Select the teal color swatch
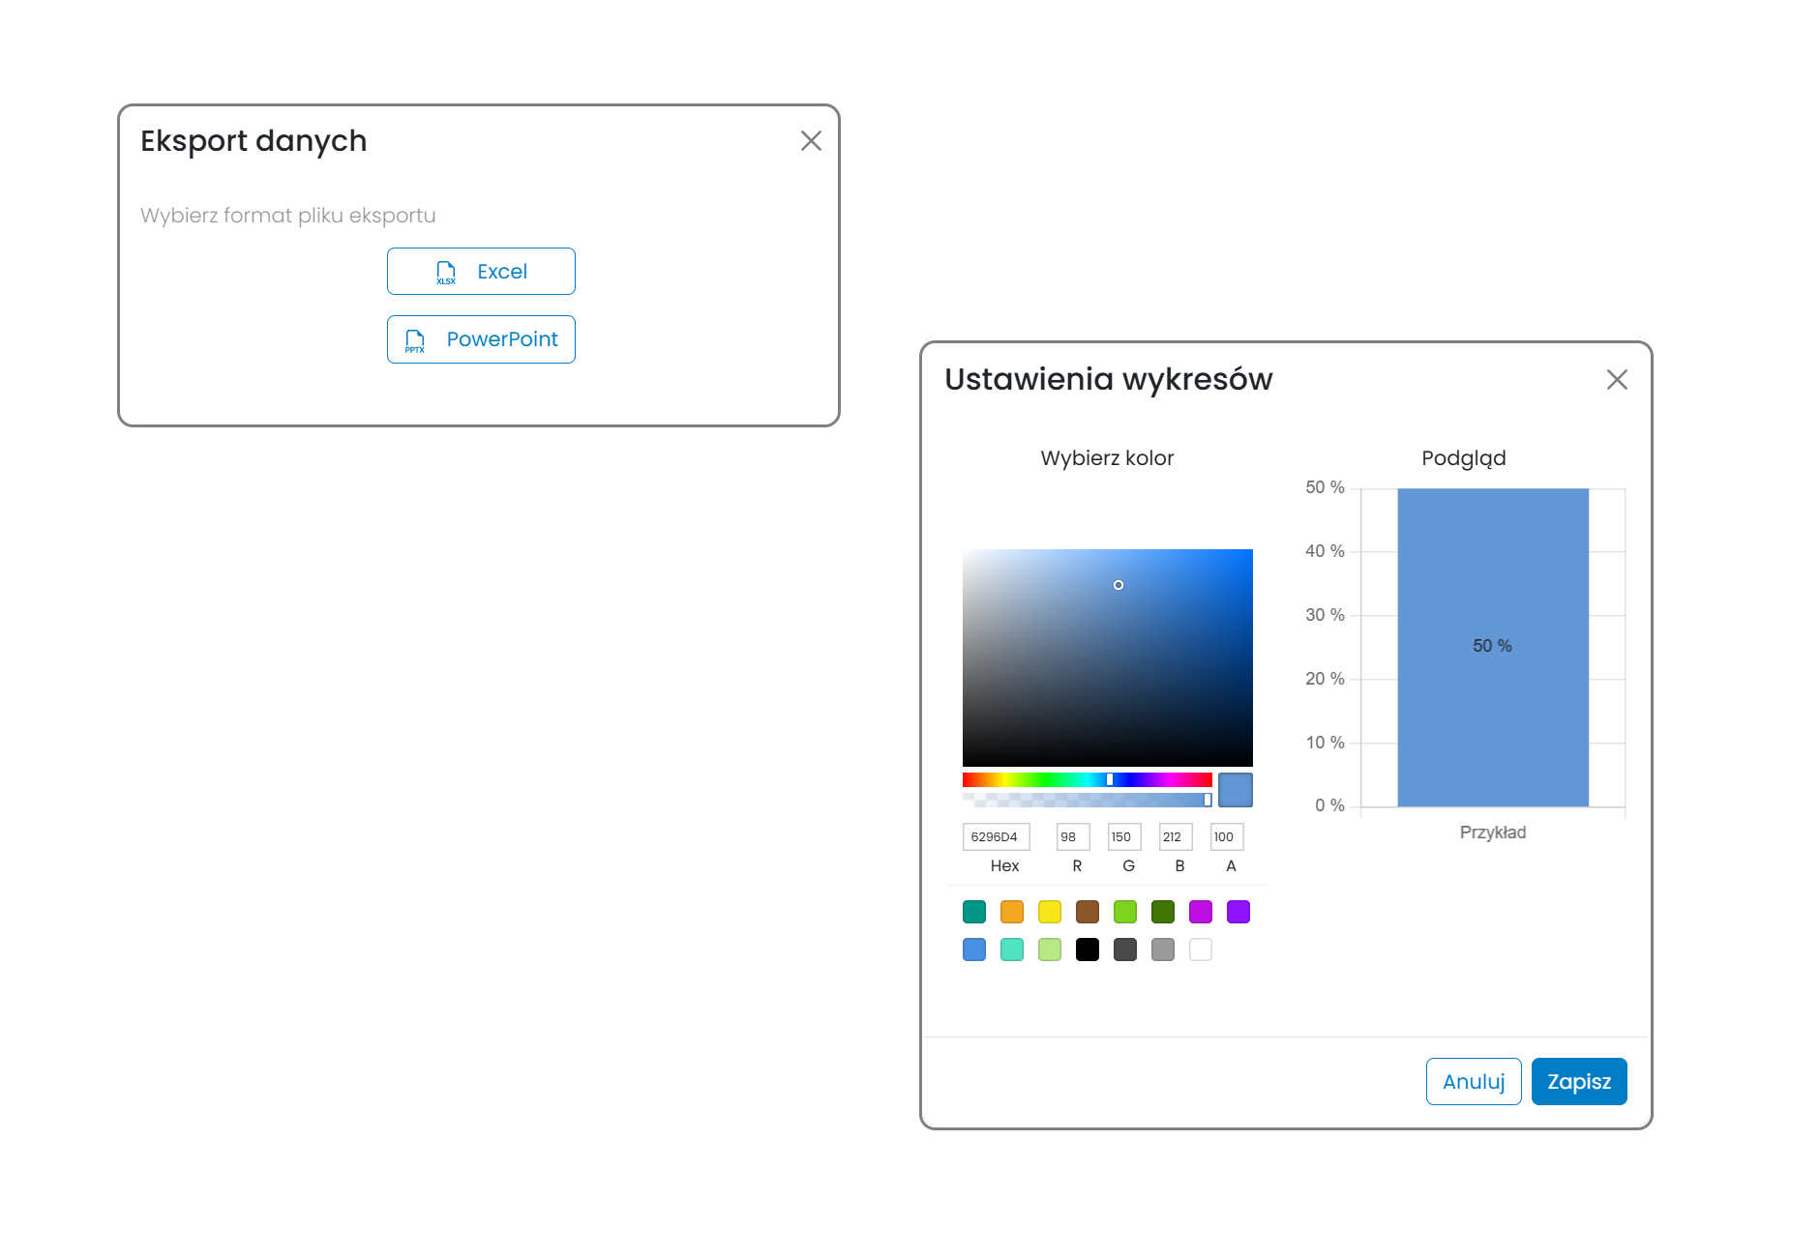 pos(974,912)
